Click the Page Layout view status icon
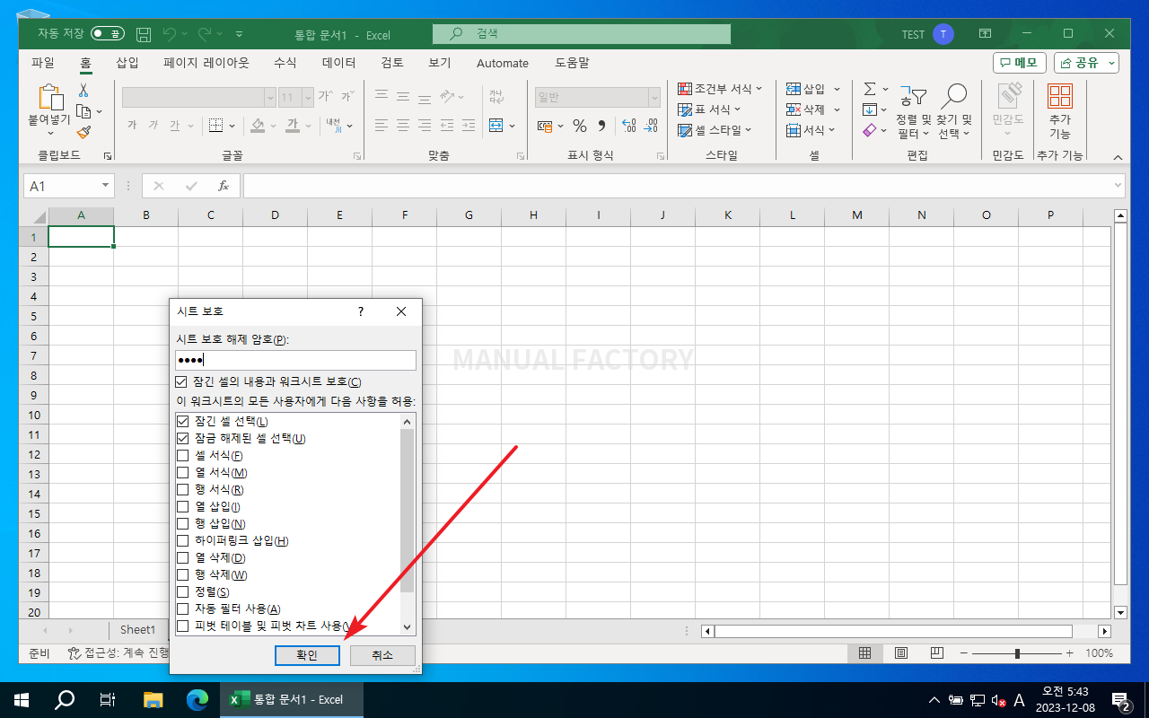1149x718 pixels. pyautogui.click(x=900, y=653)
